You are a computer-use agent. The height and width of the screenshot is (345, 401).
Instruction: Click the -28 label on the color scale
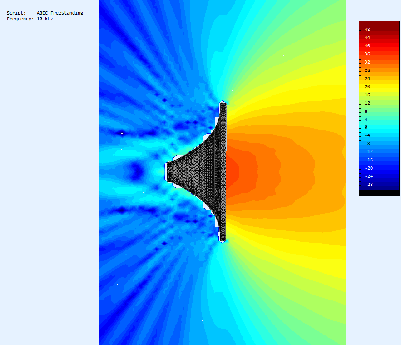[369, 185]
